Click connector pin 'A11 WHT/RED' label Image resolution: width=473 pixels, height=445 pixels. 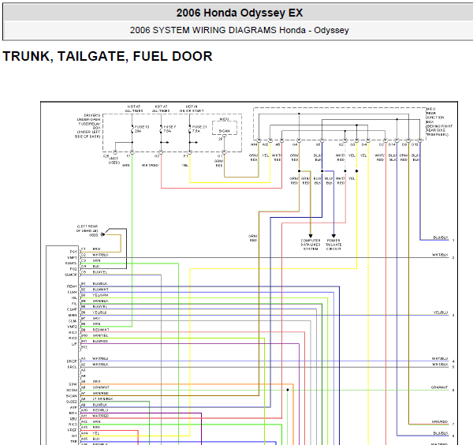click(95, 416)
